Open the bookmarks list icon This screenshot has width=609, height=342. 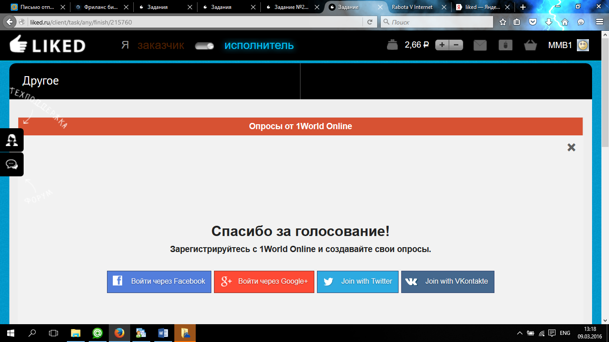click(x=517, y=22)
